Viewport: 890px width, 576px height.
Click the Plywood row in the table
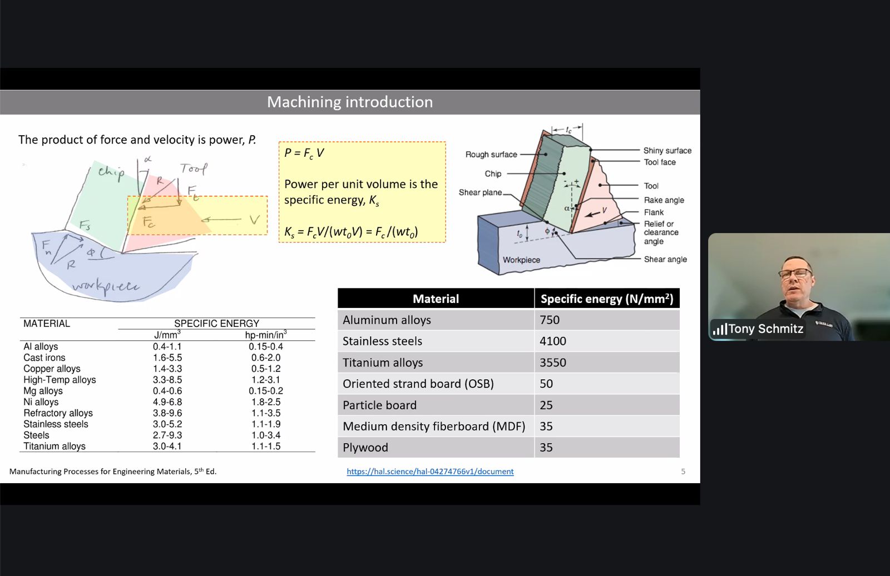coord(508,448)
